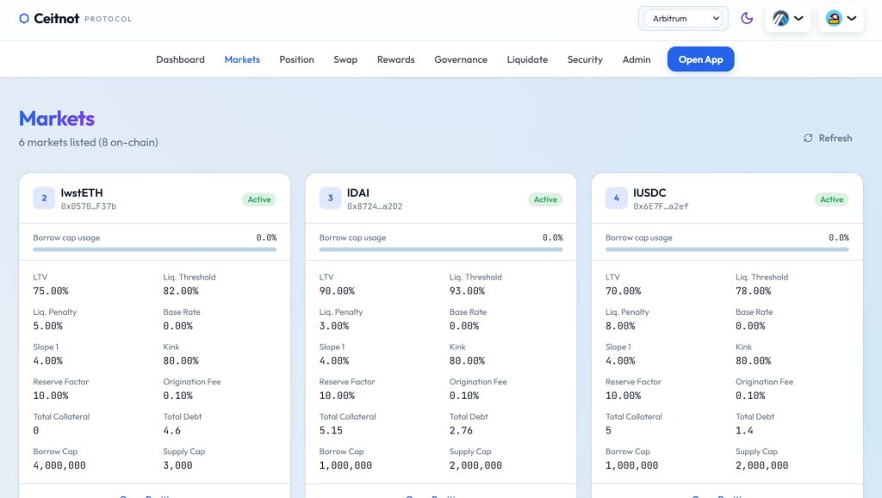Click IDAI Borrow Cap 1,000,000

(x=346, y=465)
